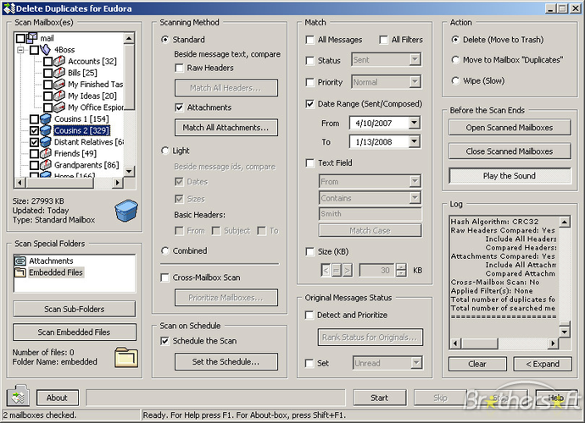Click the Friends mailbox icon
This screenshot has height=423, width=585.
pyautogui.click(x=46, y=153)
